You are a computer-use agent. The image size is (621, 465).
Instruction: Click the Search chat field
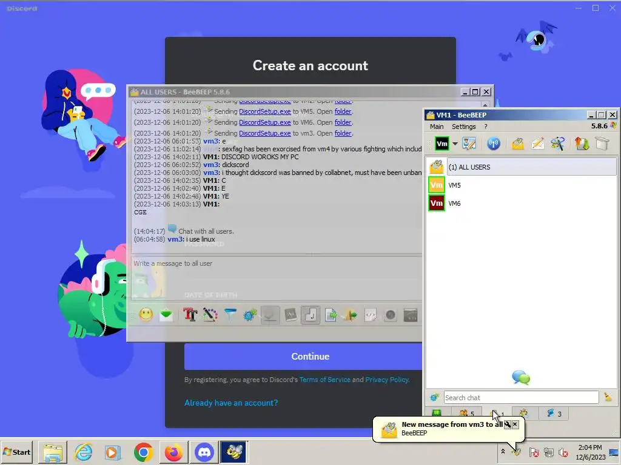click(521, 397)
